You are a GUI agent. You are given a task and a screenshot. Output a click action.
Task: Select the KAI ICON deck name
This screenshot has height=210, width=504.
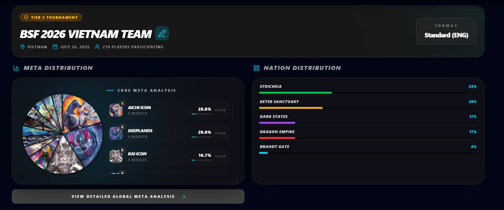point(137,154)
